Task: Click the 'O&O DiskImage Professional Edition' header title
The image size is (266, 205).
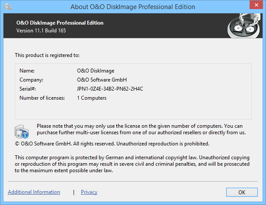Action: (x=60, y=23)
